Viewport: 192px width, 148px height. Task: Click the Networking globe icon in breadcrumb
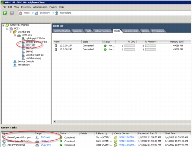pos(57,13)
